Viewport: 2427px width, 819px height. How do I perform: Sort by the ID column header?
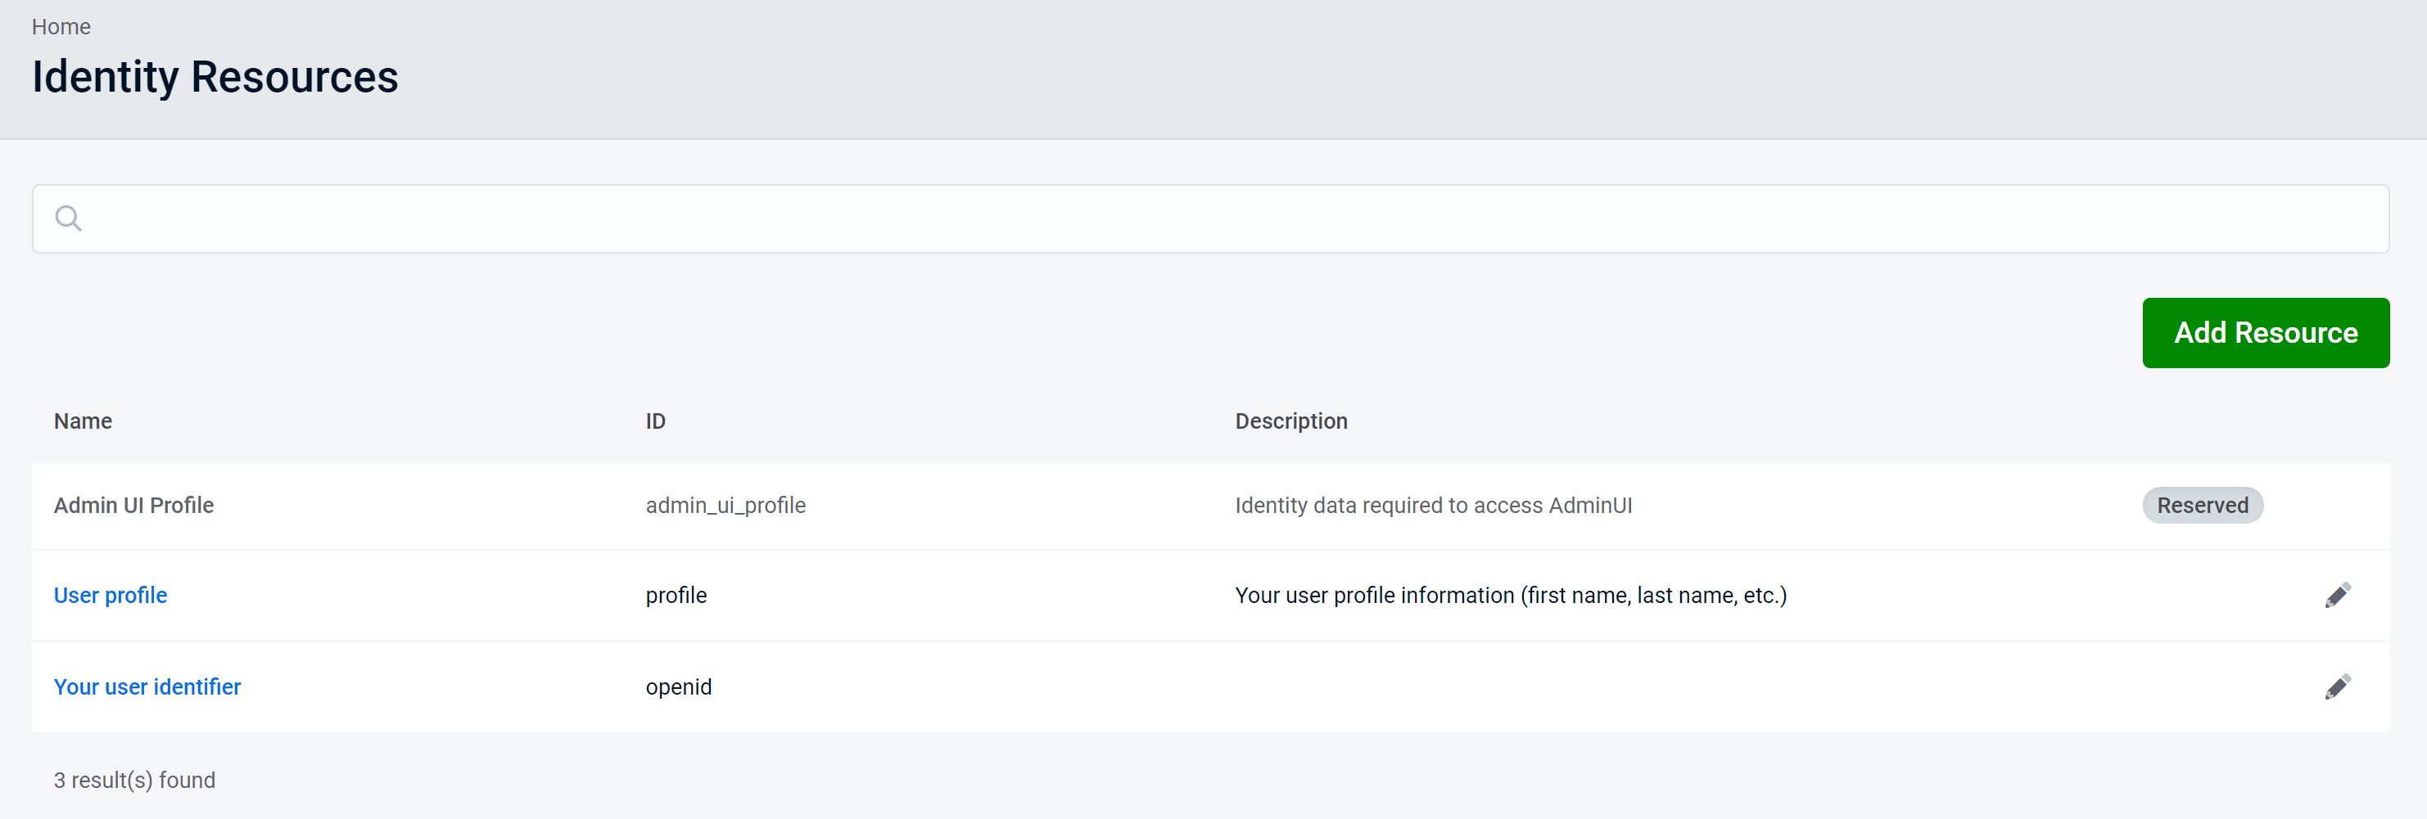[x=656, y=421]
